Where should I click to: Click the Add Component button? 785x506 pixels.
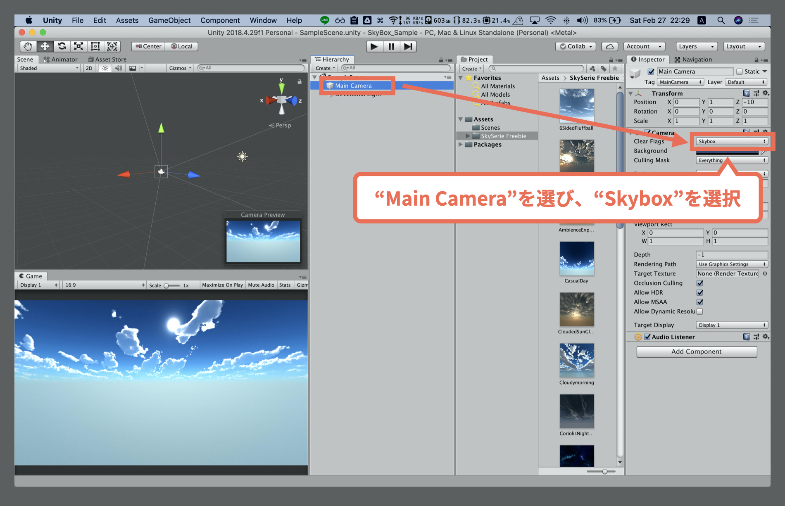(x=697, y=352)
